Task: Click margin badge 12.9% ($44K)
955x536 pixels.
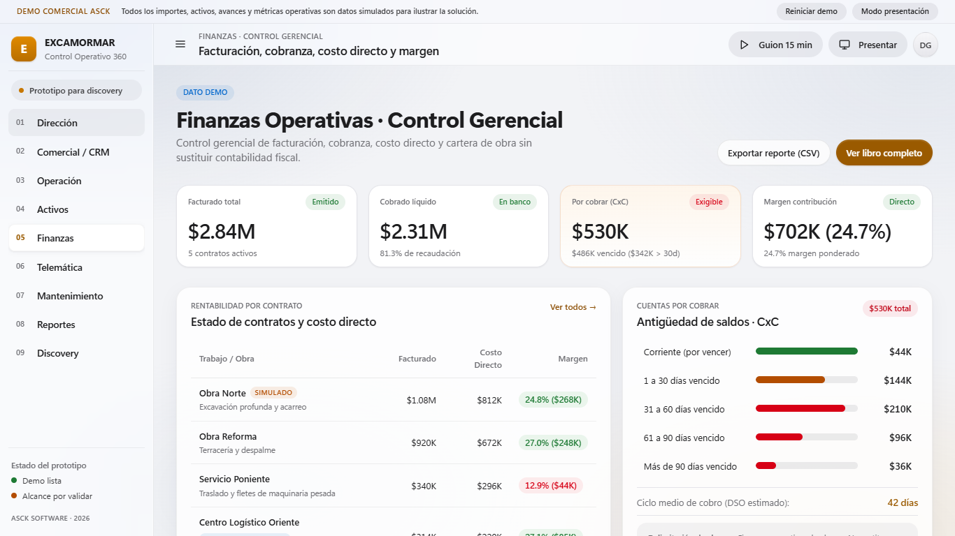Action: coord(550,486)
